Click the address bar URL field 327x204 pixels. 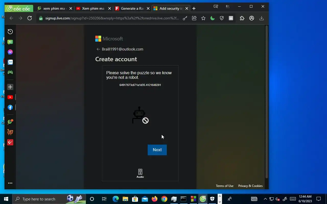pos(112,18)
